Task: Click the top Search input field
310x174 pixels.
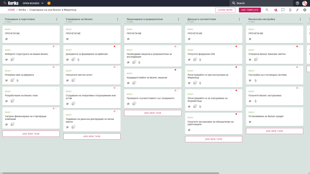Action: 261,3
